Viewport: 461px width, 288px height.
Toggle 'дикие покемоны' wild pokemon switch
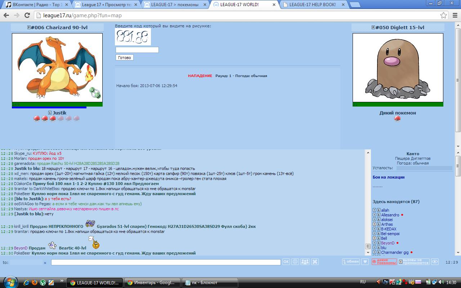pos(384,262)
